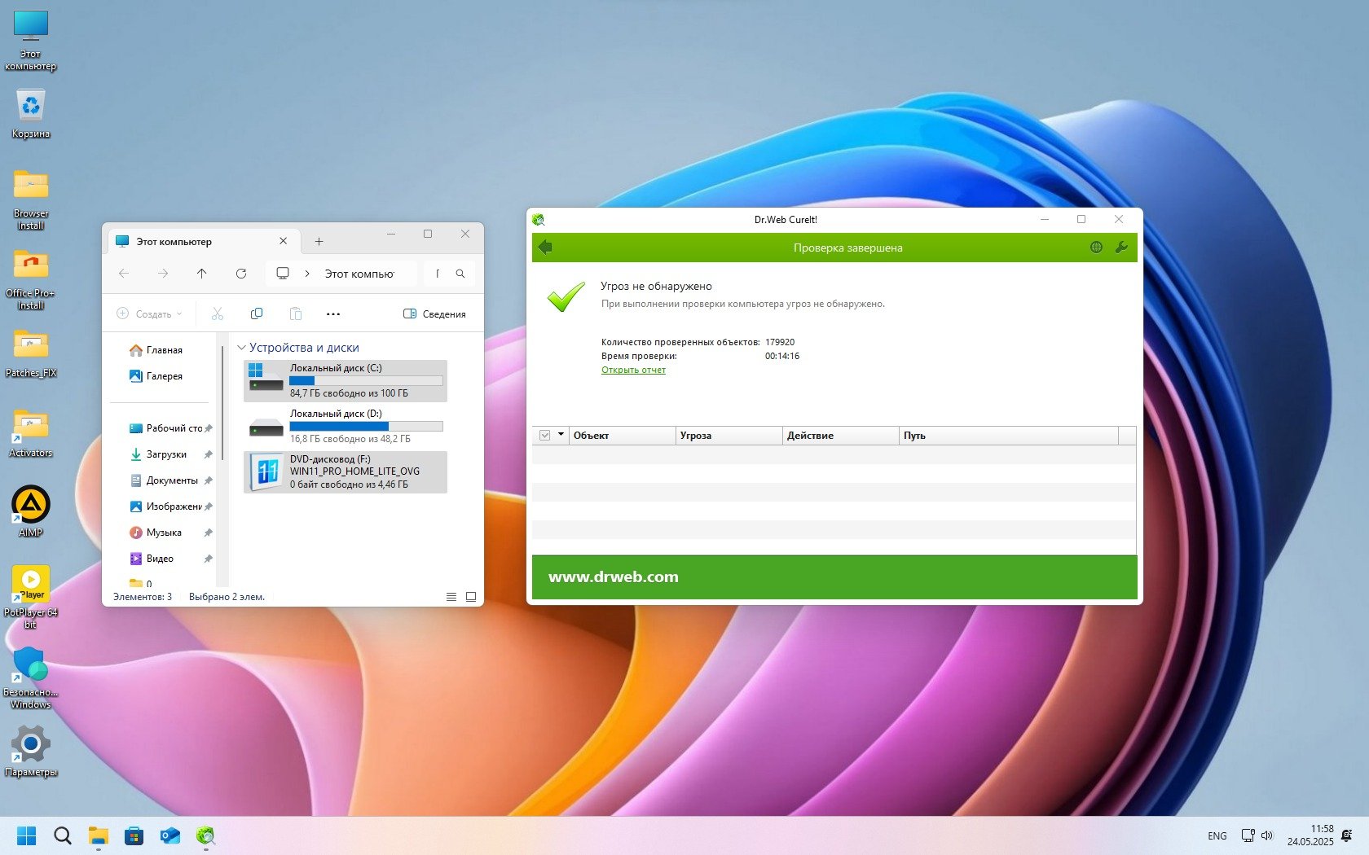
Task: Open the language globe menu in Dr.Web
Action: (x=1096, y=248)
